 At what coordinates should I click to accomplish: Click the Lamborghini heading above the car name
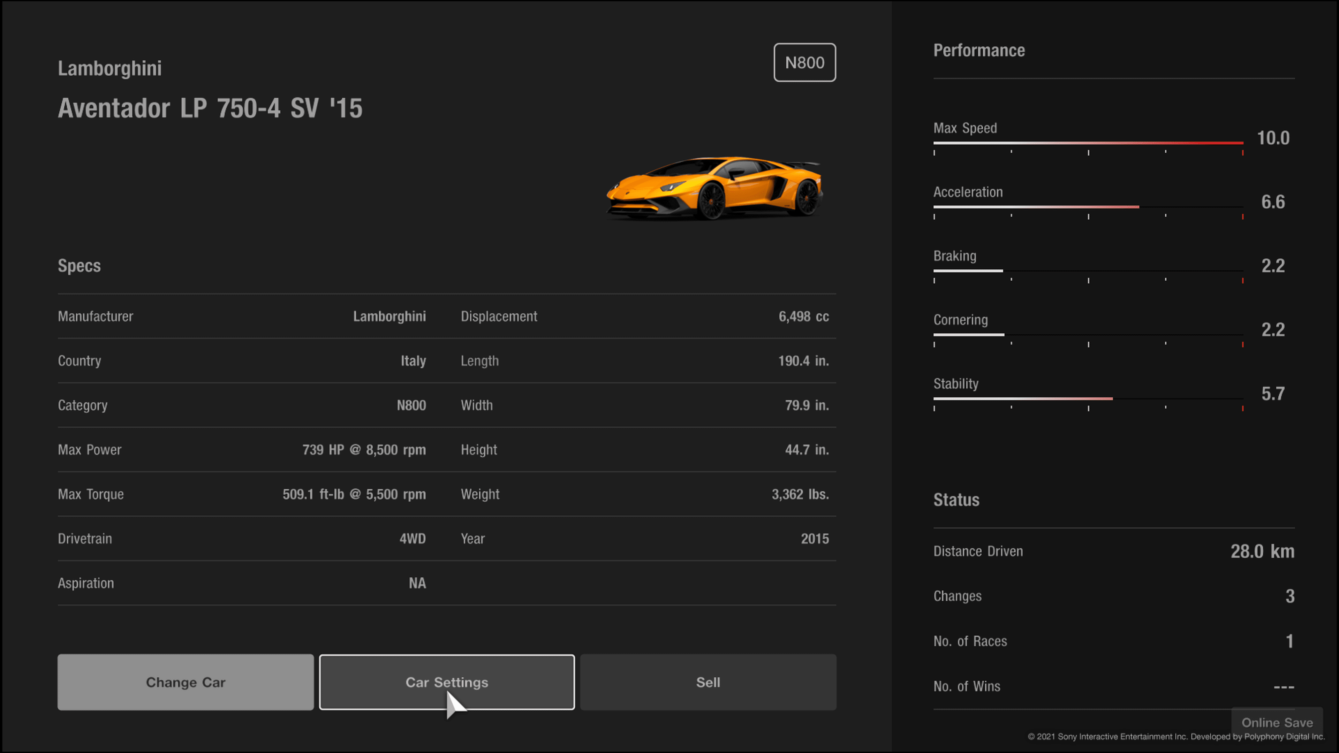110,69
